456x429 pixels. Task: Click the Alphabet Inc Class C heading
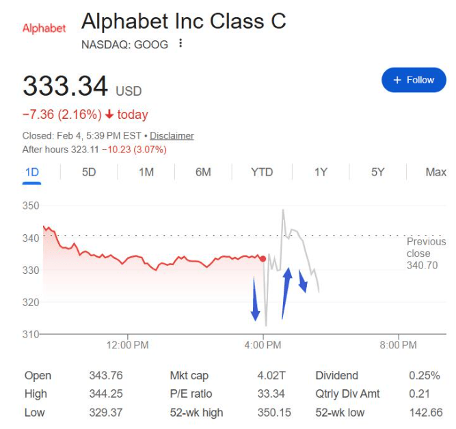183,22
